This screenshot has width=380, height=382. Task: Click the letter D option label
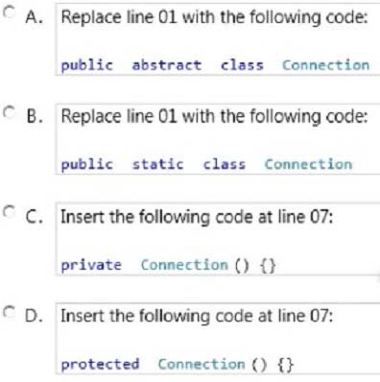[35, 316]
